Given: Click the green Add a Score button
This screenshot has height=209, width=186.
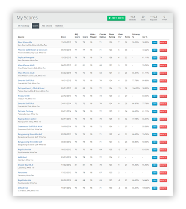Looking at the screenshot, I should [x=116, y=18].
